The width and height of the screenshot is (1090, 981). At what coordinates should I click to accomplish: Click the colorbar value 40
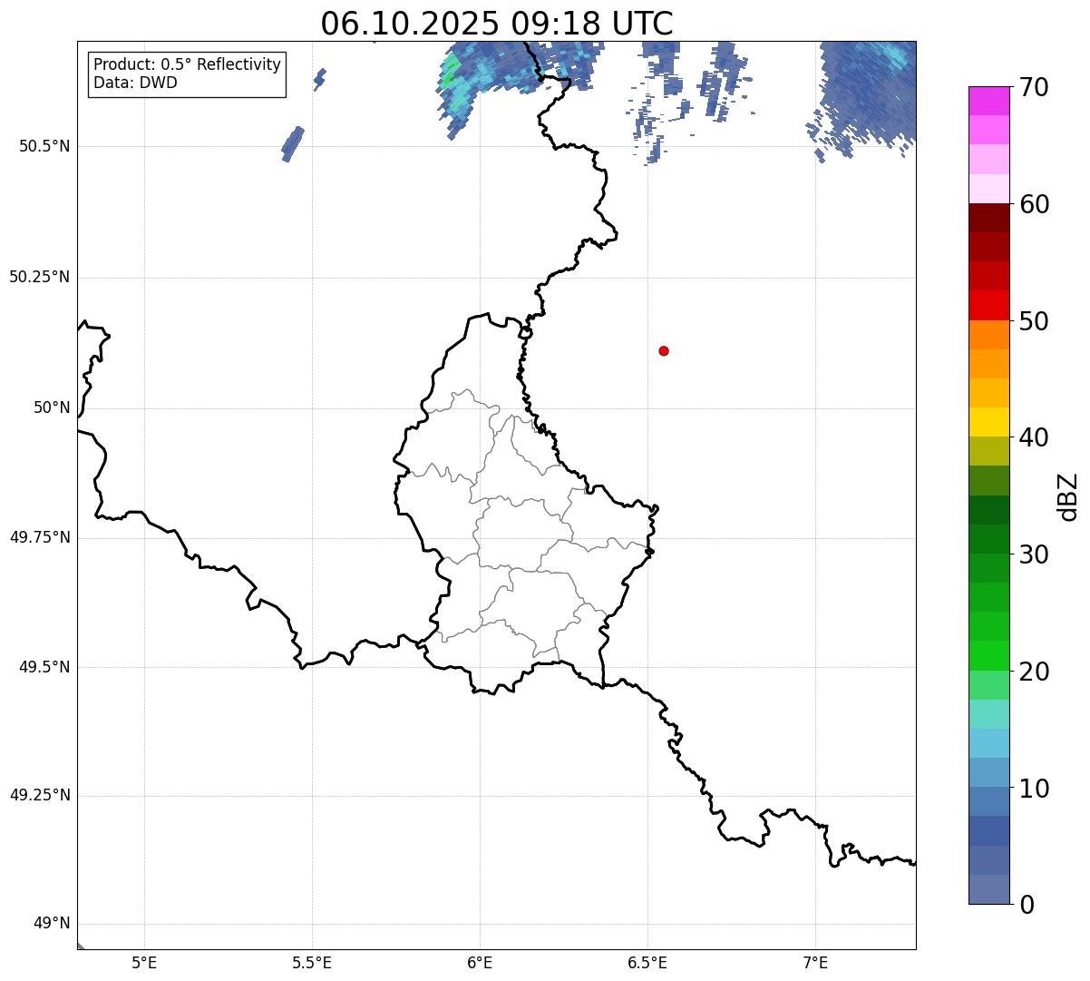[1034, 438]
